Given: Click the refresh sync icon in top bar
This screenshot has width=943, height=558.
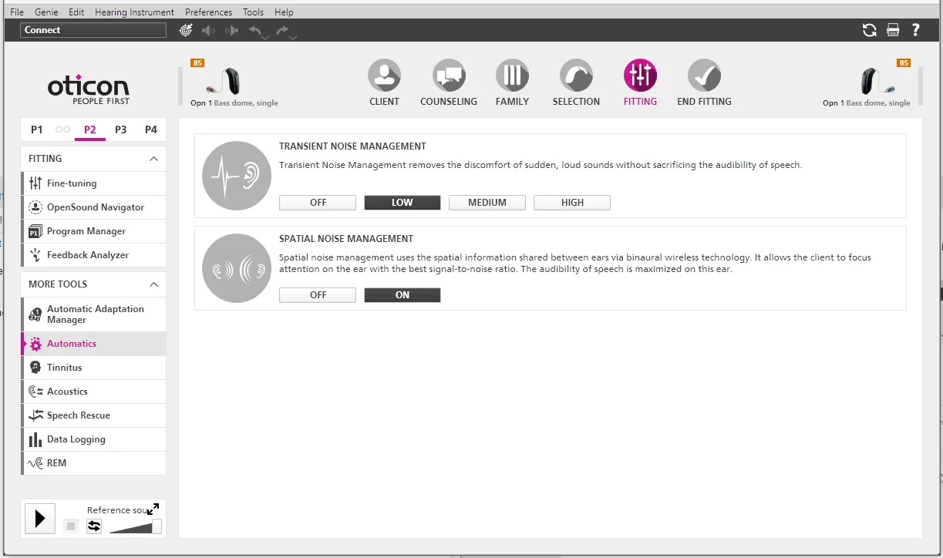Looking at the screenshot, I should 869,30.
